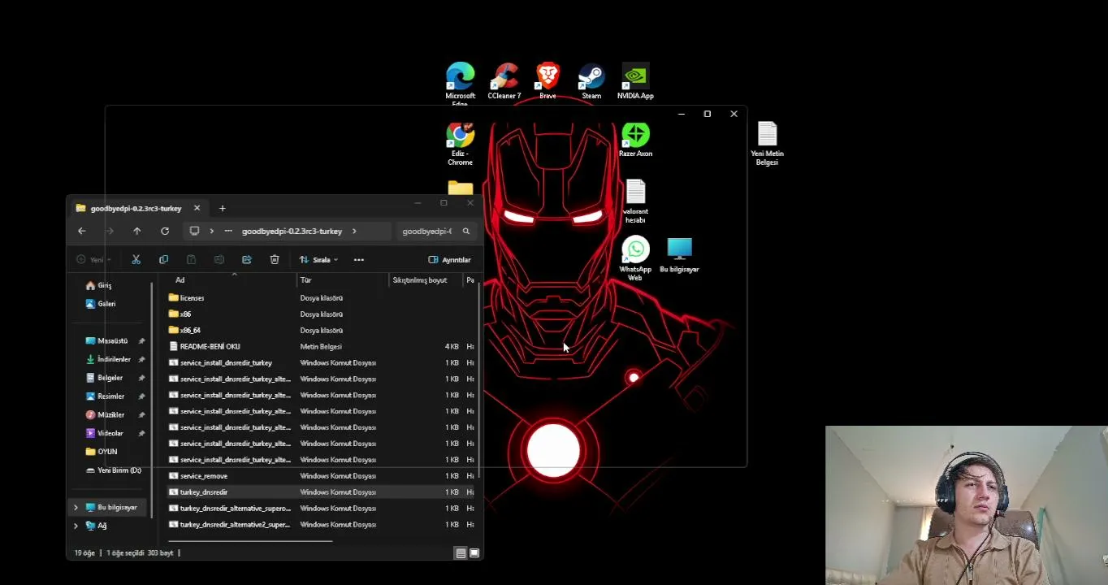
Task: Select the highlighted turkey_dnsredir file
Action: click(x=321, y=492)
